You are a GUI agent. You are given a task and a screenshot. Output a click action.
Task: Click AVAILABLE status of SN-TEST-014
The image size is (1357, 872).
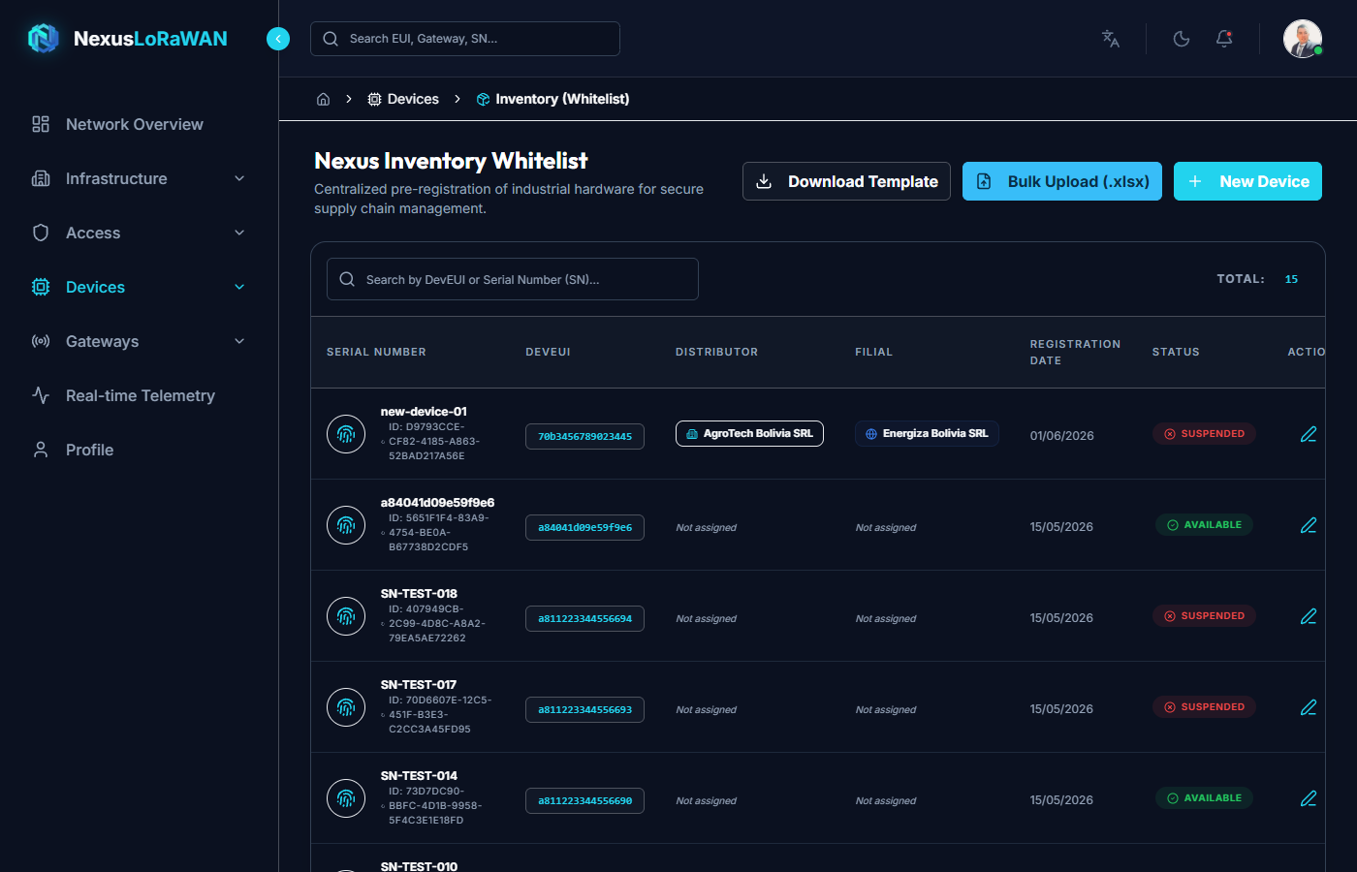[1204, 797]
